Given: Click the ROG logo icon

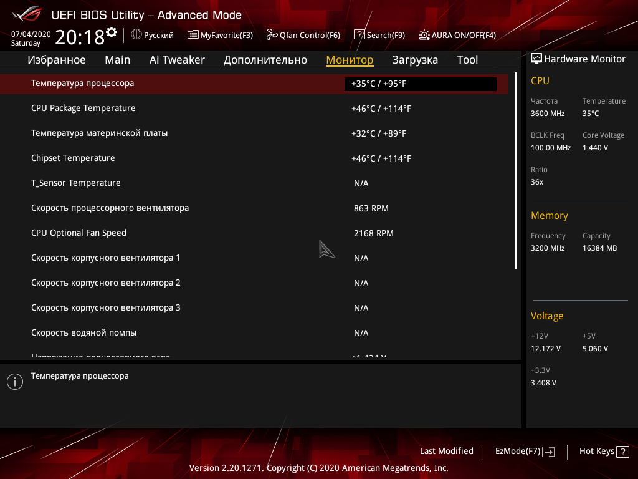Looking at the screenshot, I should 27,14.
